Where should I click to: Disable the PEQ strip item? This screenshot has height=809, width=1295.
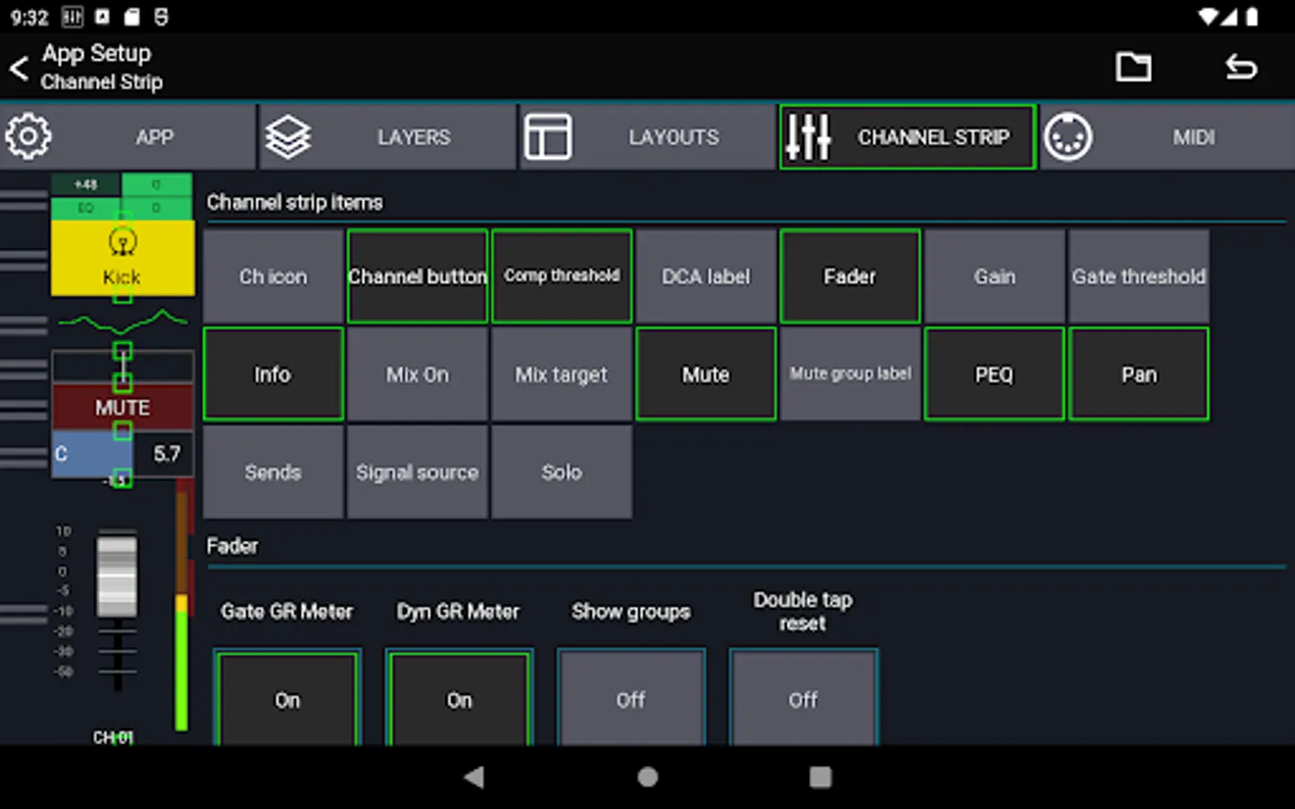[x=995, y=374]
